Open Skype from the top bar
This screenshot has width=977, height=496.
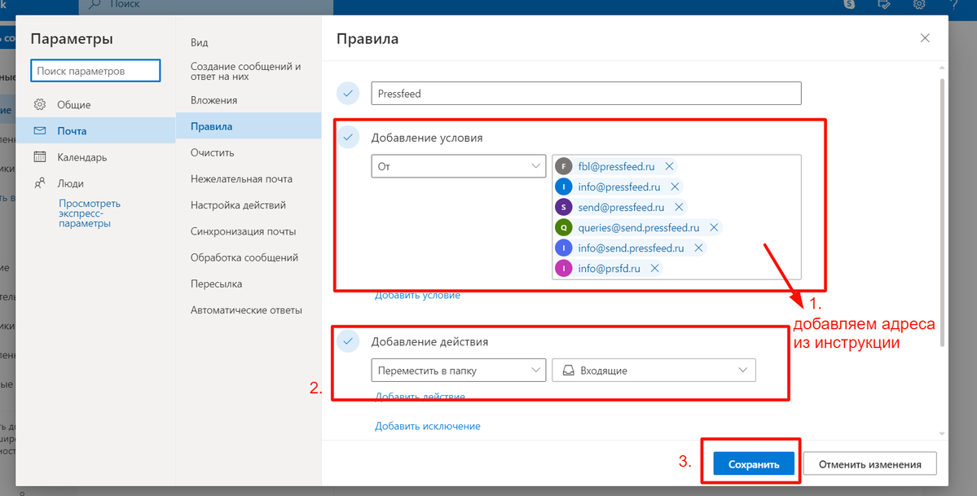(848, 4)
